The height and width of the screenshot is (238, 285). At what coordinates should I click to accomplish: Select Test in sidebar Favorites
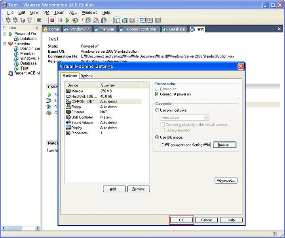click(x=24, y=68)
